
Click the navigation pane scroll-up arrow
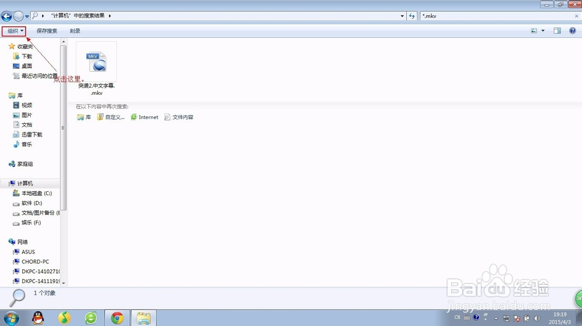point(63,42)
